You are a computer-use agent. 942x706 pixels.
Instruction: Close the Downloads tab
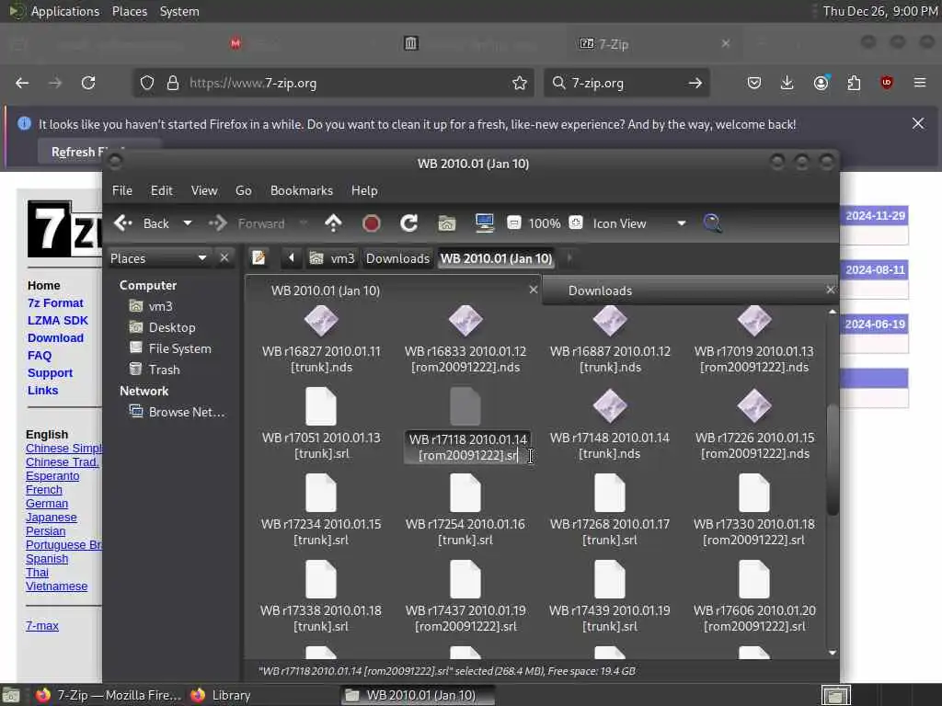click(831, 290)
